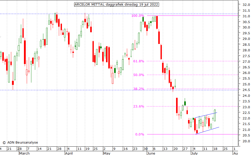Viewport: 251px width, 155px height.
Task: Click the lower blue channel trendline
Action: [x=207, y=130]
